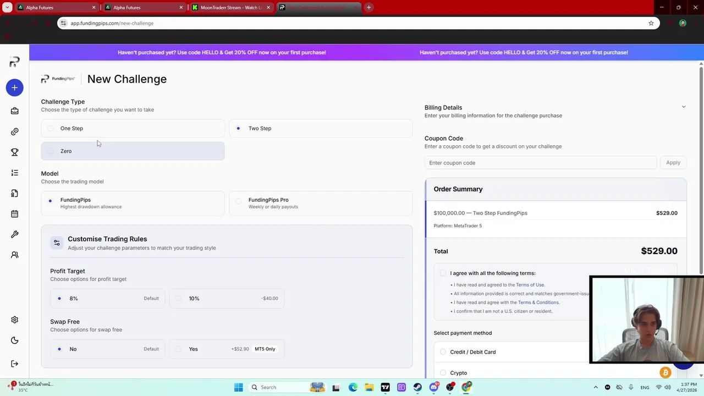The height and width of the screenshot is (396, 704).
Task: Open the wrench tools icon in sidebar
Action: (15, 234)
